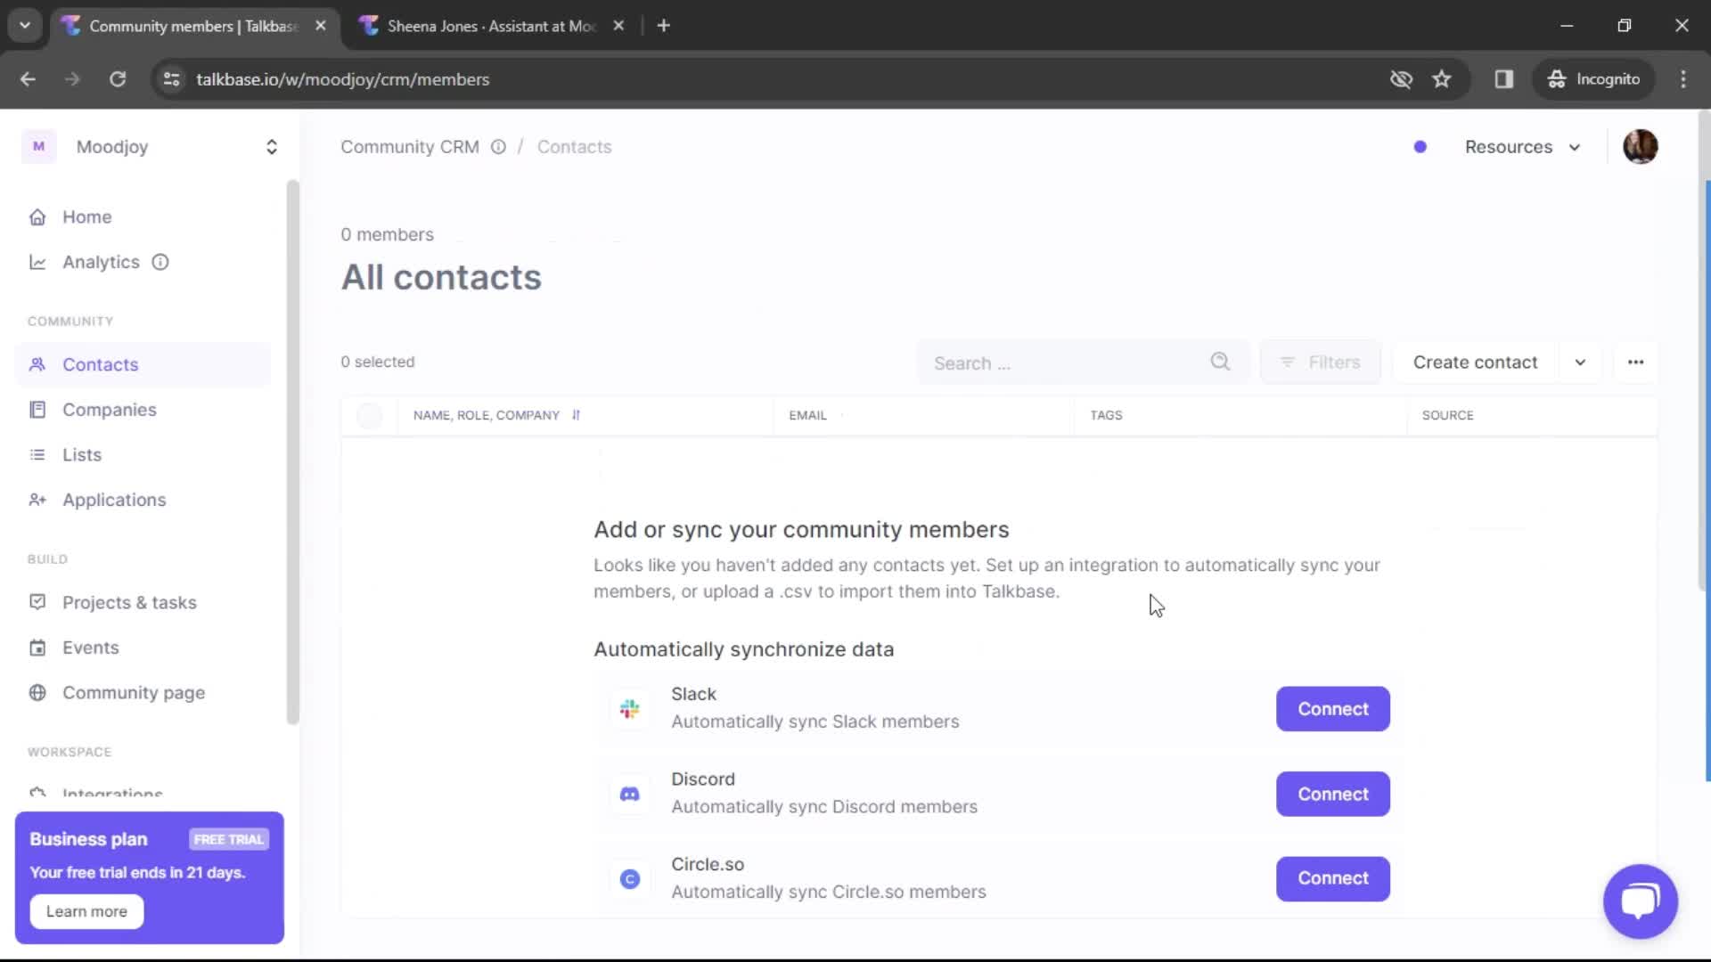This screenshot has width=1711, height=962.
Task: Select the Analytics sidebar icon
Action: click(37, 262)
